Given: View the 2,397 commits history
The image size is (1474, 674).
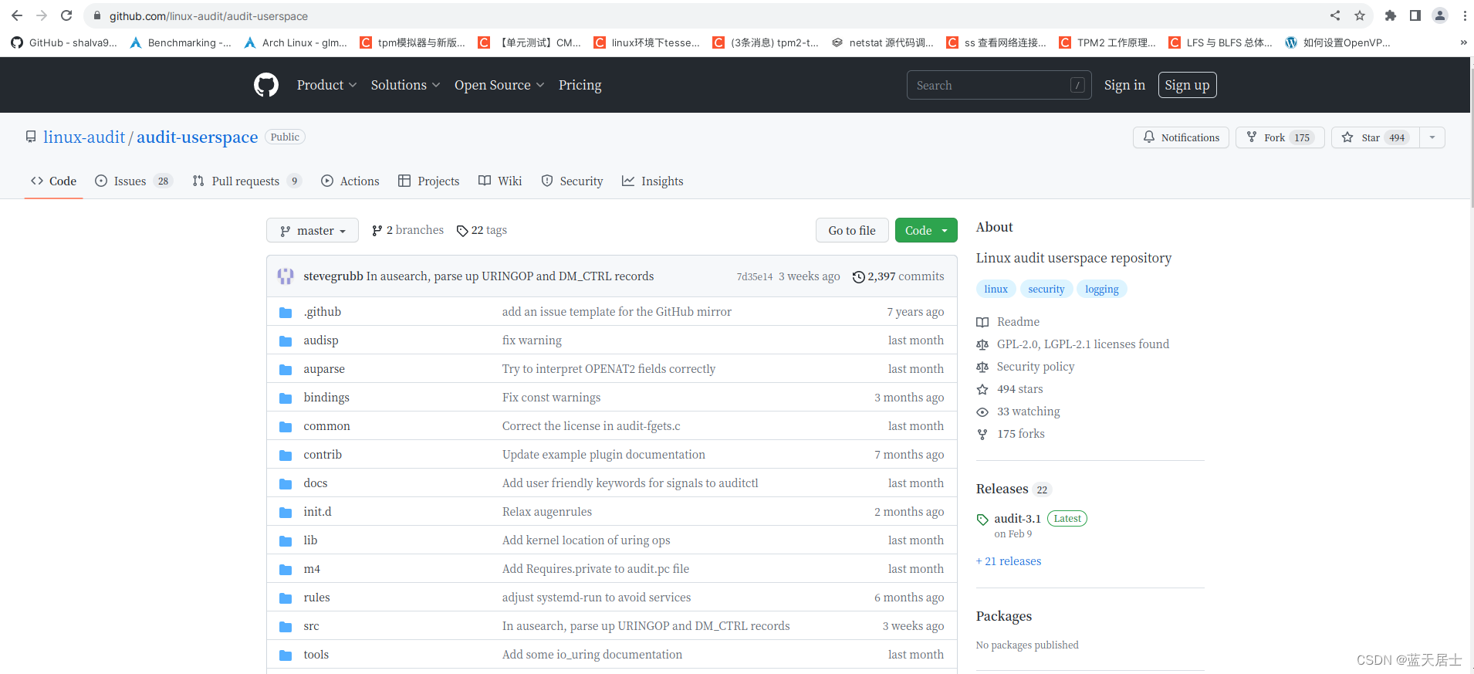Looking at the screenshot, I should coord(898,276).
